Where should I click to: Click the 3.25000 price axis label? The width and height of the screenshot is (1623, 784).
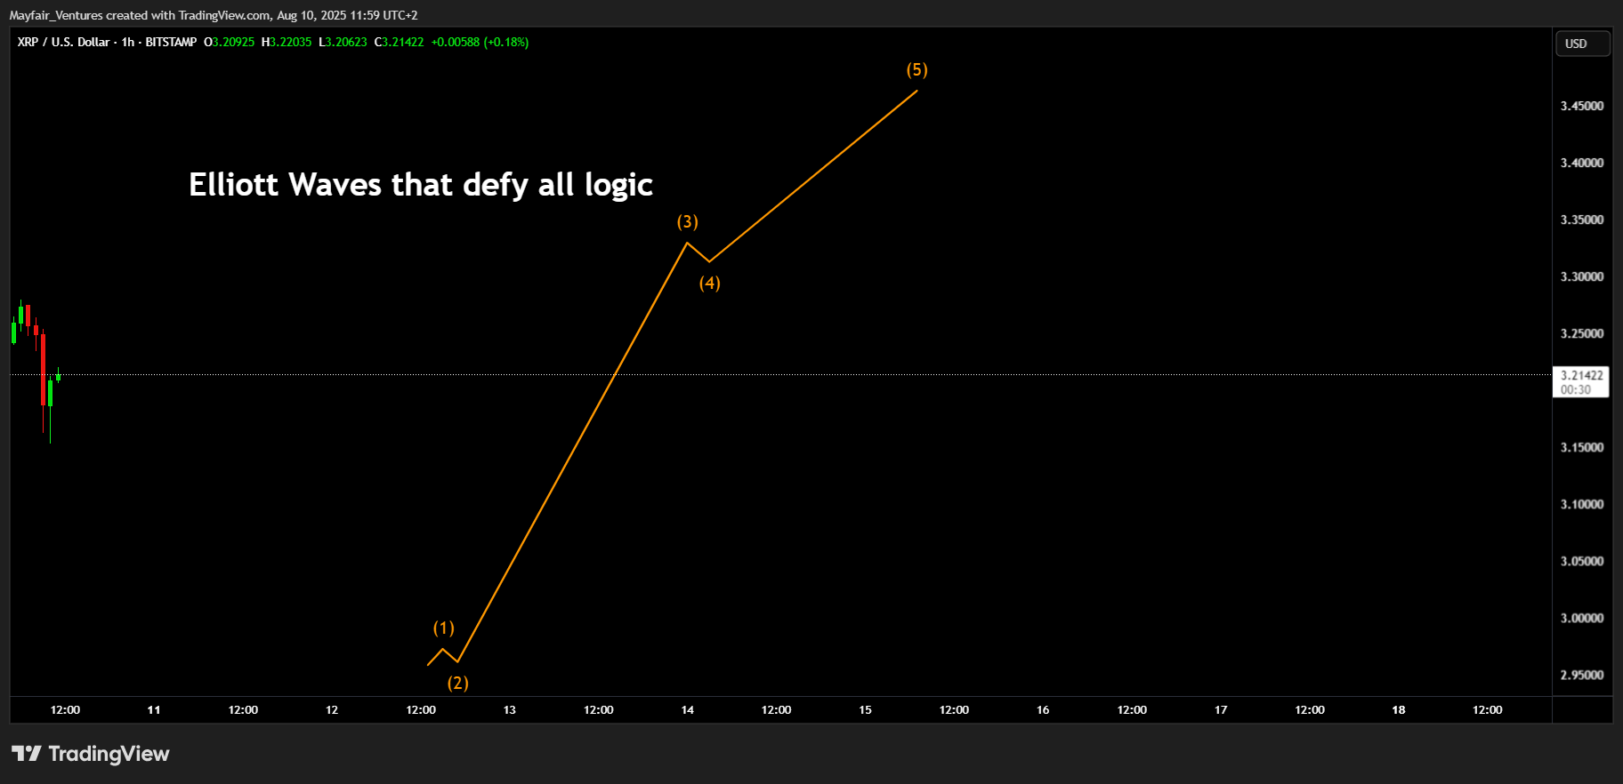click(1581, 333)
